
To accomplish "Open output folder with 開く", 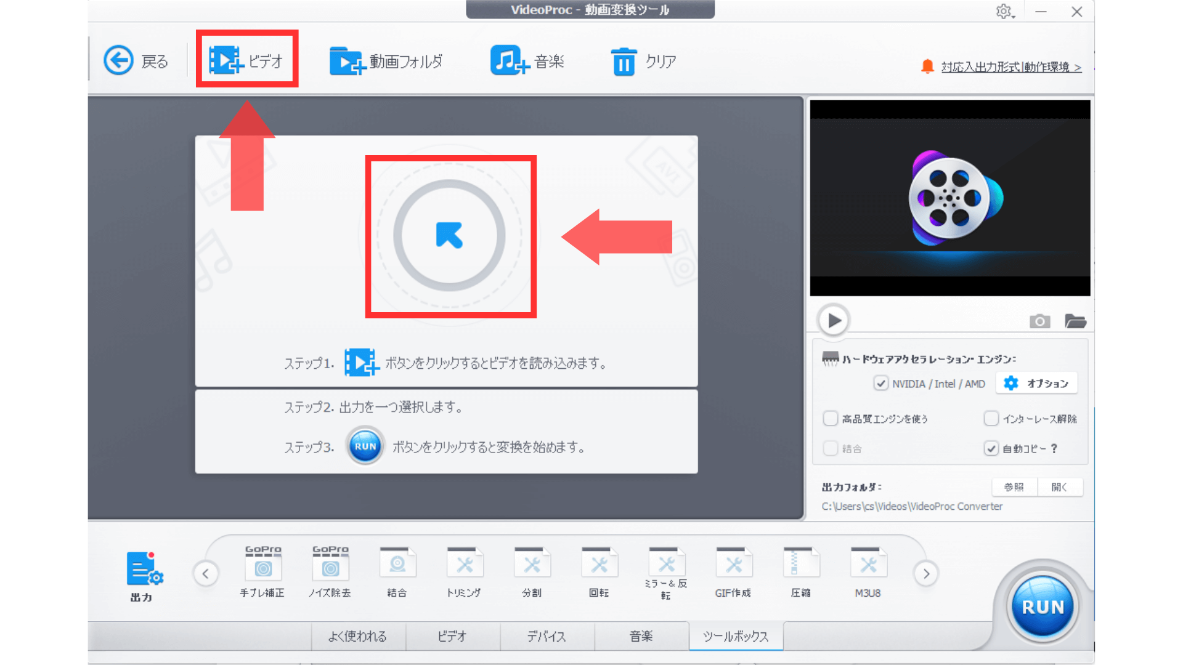I will tap(1060, 487).
